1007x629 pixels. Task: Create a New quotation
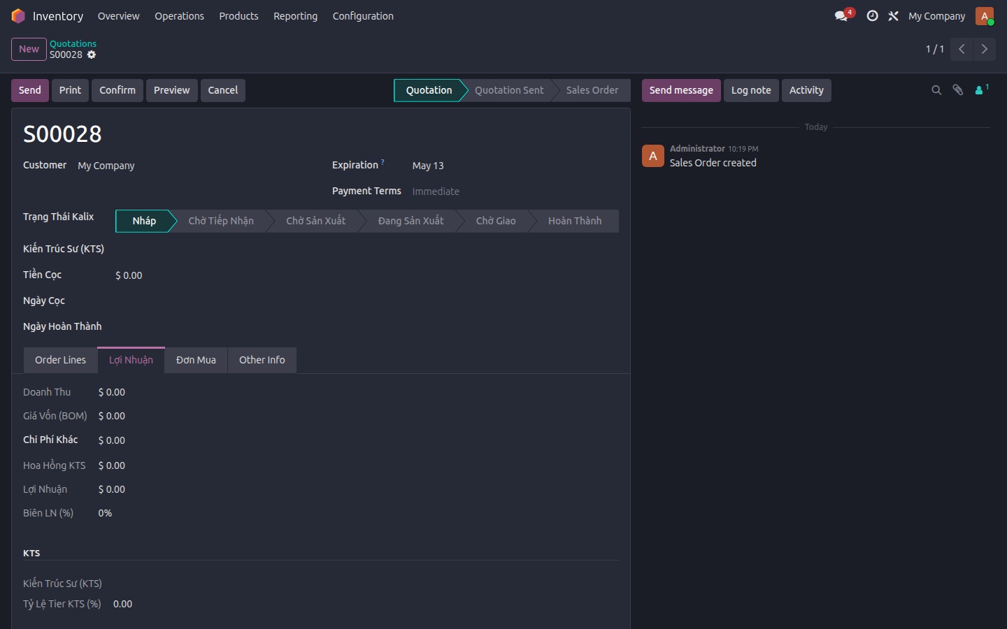(29, 49)
